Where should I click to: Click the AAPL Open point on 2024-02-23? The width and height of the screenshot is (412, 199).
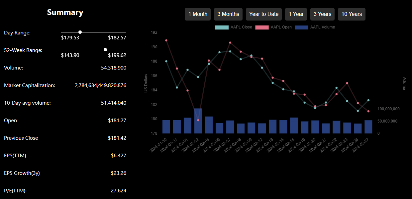click(x=347, y=83)
